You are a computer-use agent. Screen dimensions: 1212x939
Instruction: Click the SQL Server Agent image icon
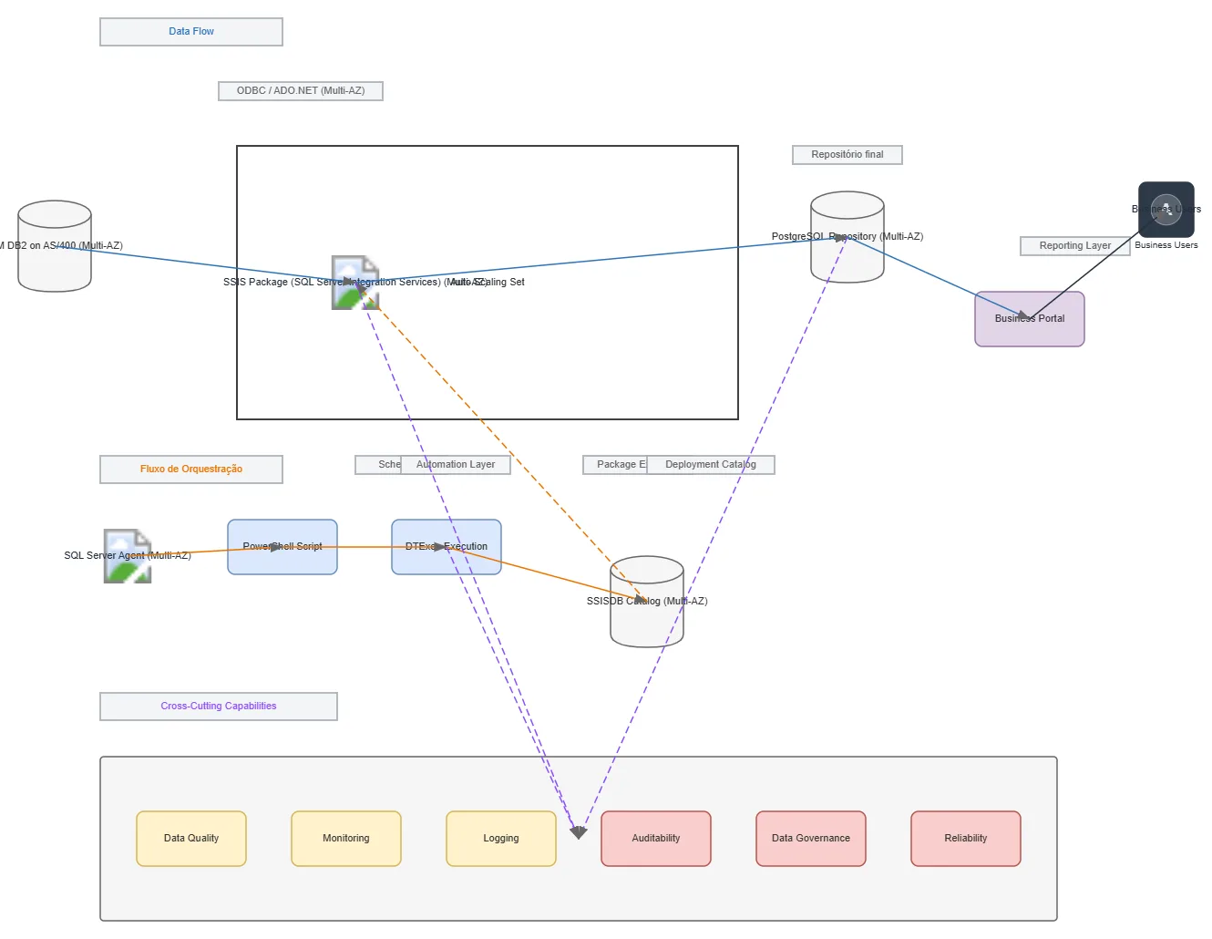click(x=128, y=556)
